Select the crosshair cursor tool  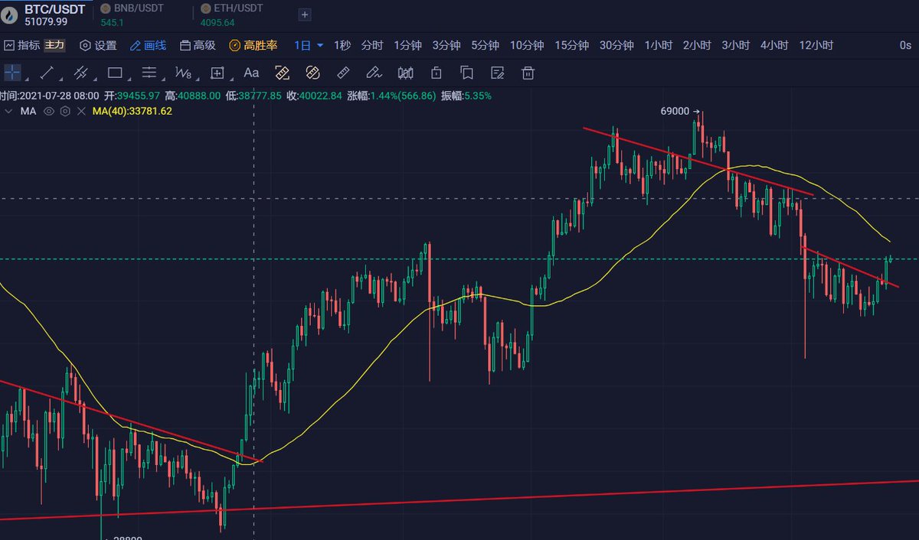pyautogui.click(x=12, y=73)
